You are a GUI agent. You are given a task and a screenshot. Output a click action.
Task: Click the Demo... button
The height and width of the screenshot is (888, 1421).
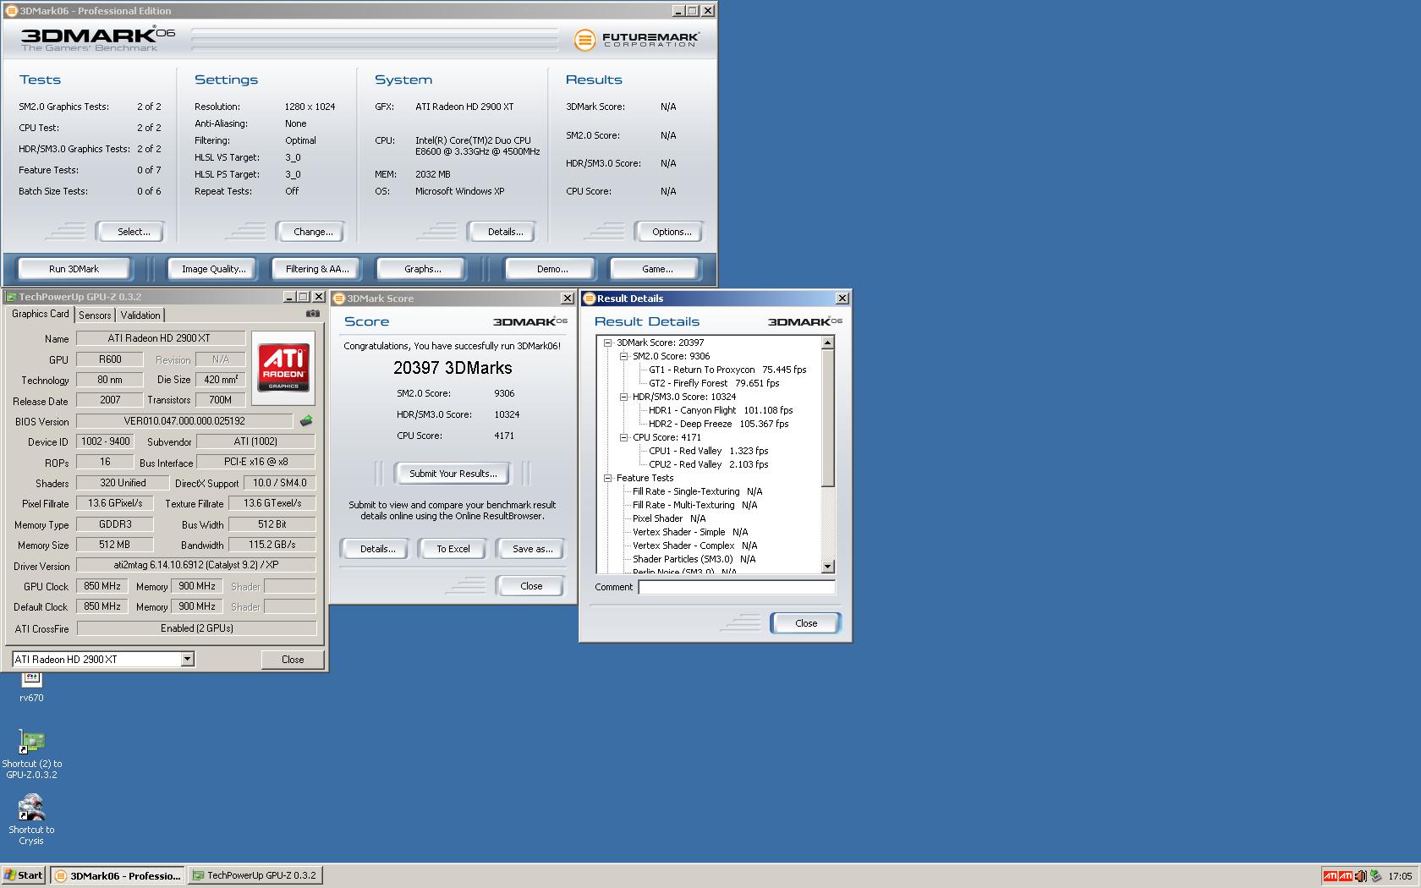tap(551, 269)
